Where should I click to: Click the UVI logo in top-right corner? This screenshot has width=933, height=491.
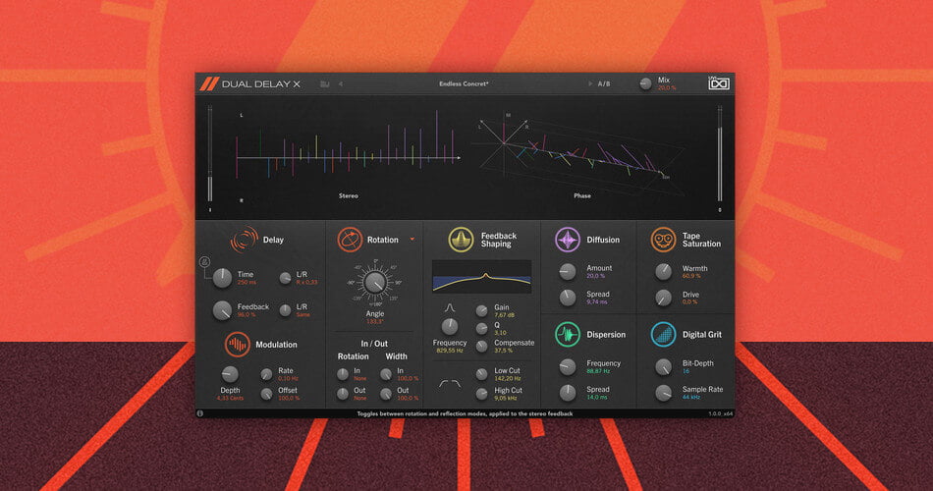719,83
